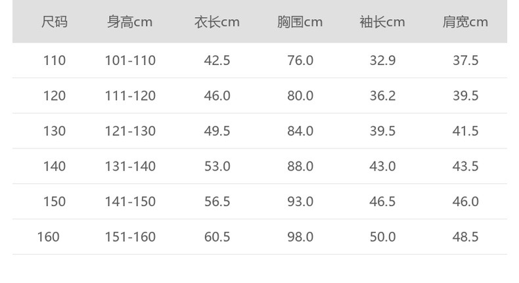Click the 121-130 height range cell
This screenshot has width=519, height=283.
130,131
